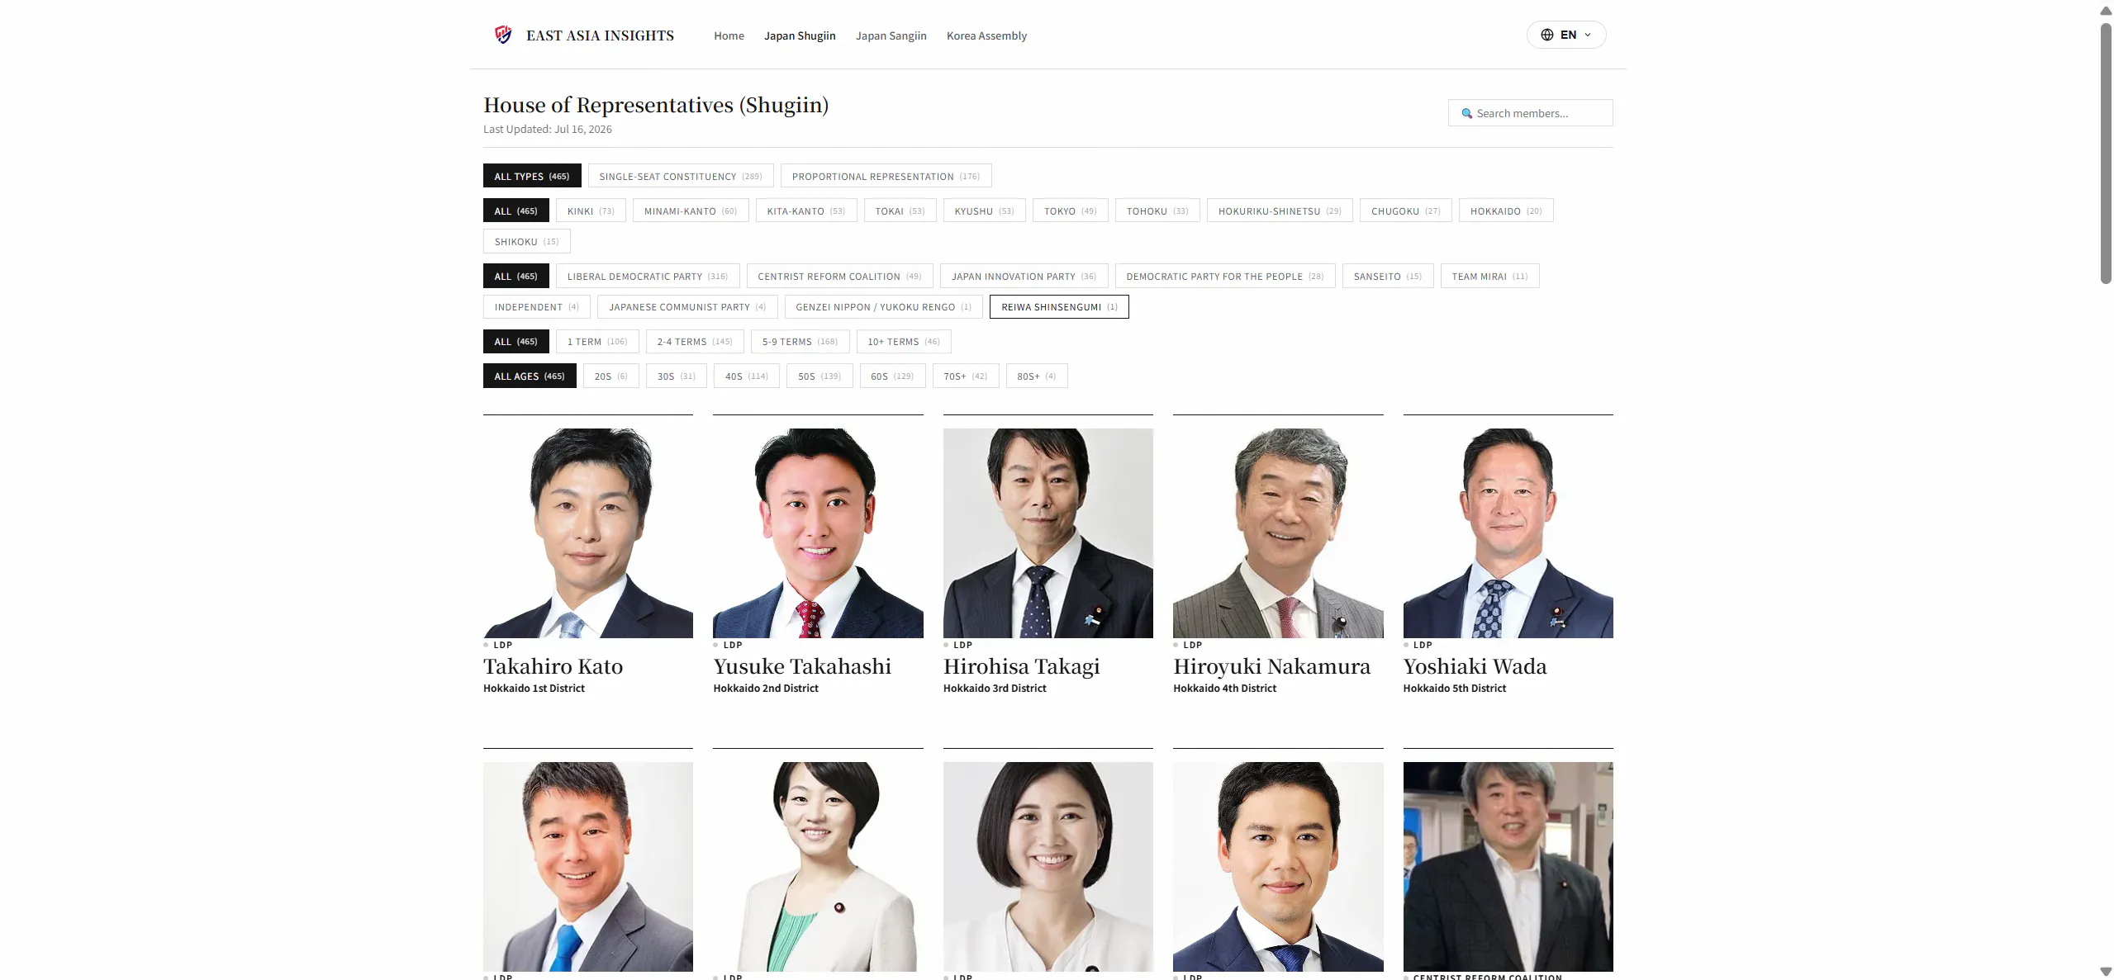Filter by Centrist Reform Coalition
Image resolution: width=2114 pixels, height=980 pixels.
tap(839, 276)
